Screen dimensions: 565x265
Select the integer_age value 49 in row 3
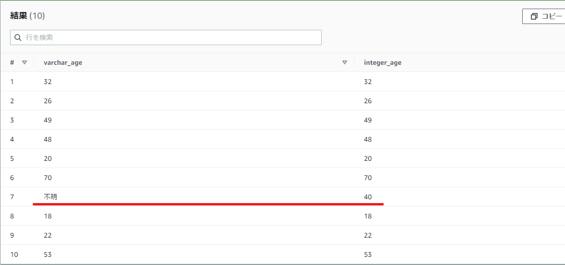[368, 120]
